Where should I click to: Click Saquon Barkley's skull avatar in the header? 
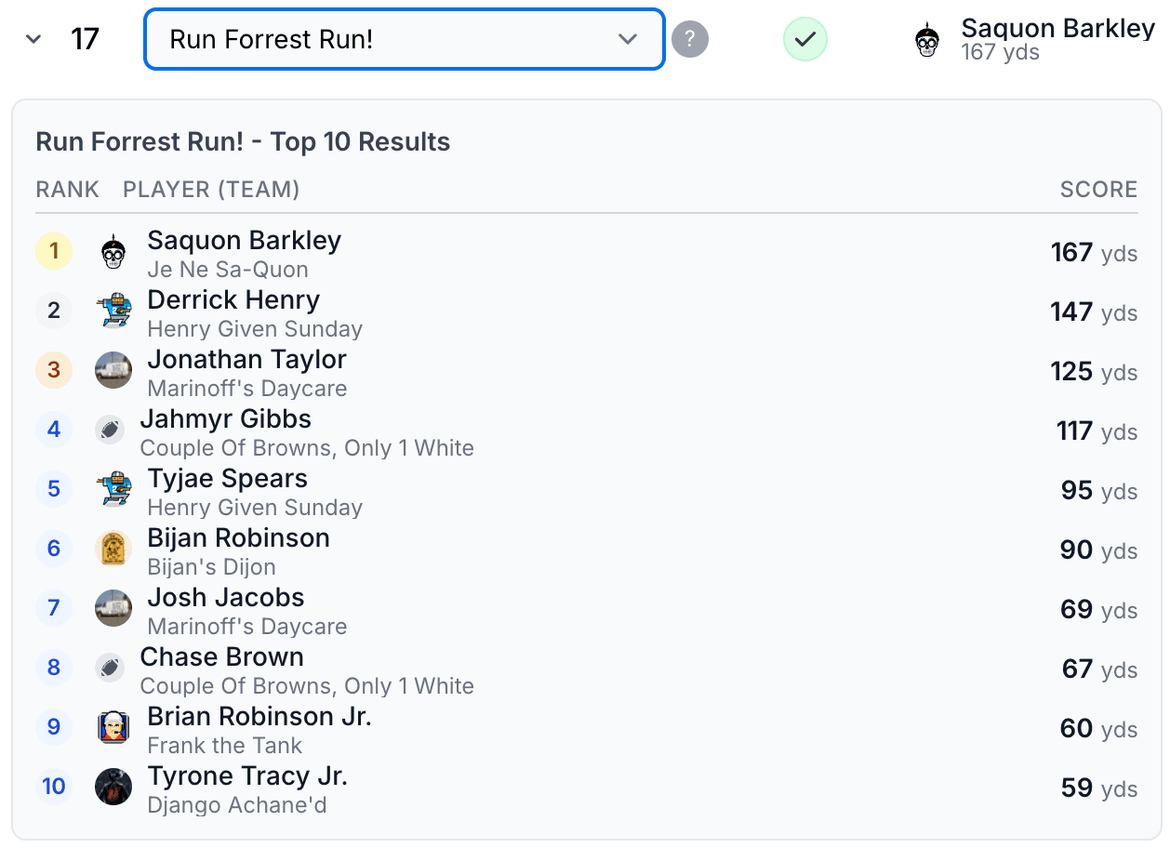coord(925,39)
